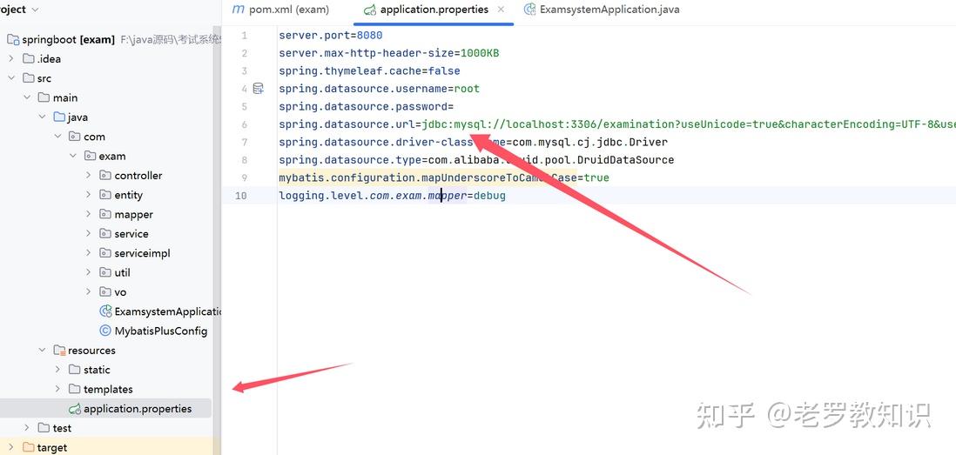
Task: Expand the target folder
Action: pyautogui.click(x=11, y=448)
